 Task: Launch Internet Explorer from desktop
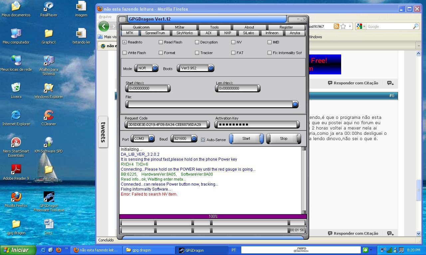pos(16,118)
